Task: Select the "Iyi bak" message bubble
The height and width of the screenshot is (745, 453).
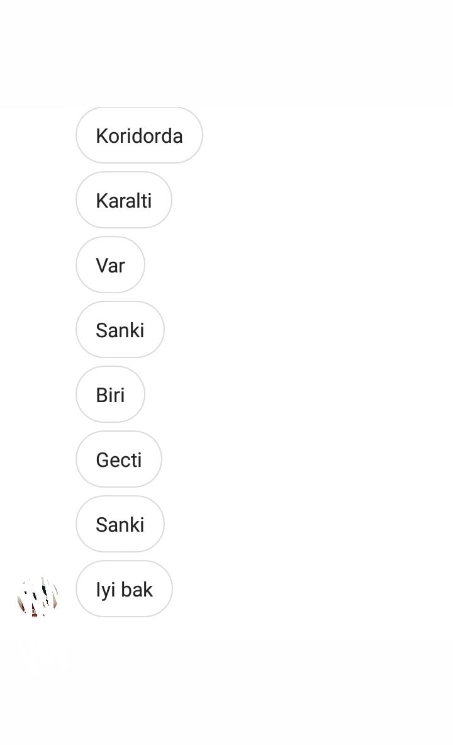Action: (124, 589)
